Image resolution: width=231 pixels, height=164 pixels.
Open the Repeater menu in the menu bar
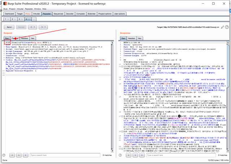[x=29, y=9]
